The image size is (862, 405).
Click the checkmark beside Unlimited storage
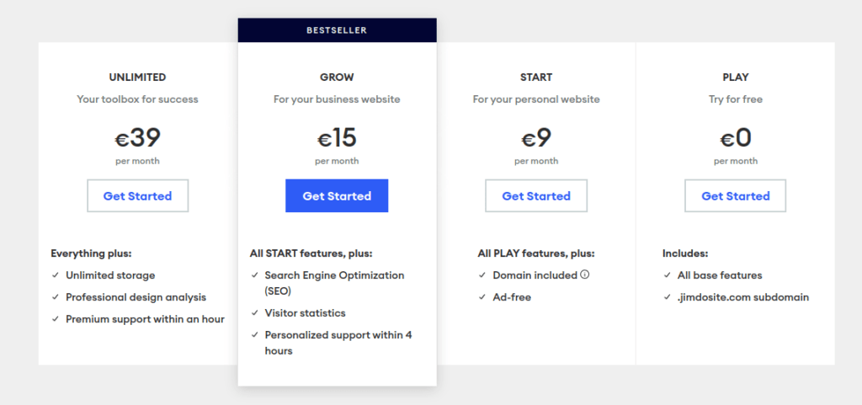(56, 274)
